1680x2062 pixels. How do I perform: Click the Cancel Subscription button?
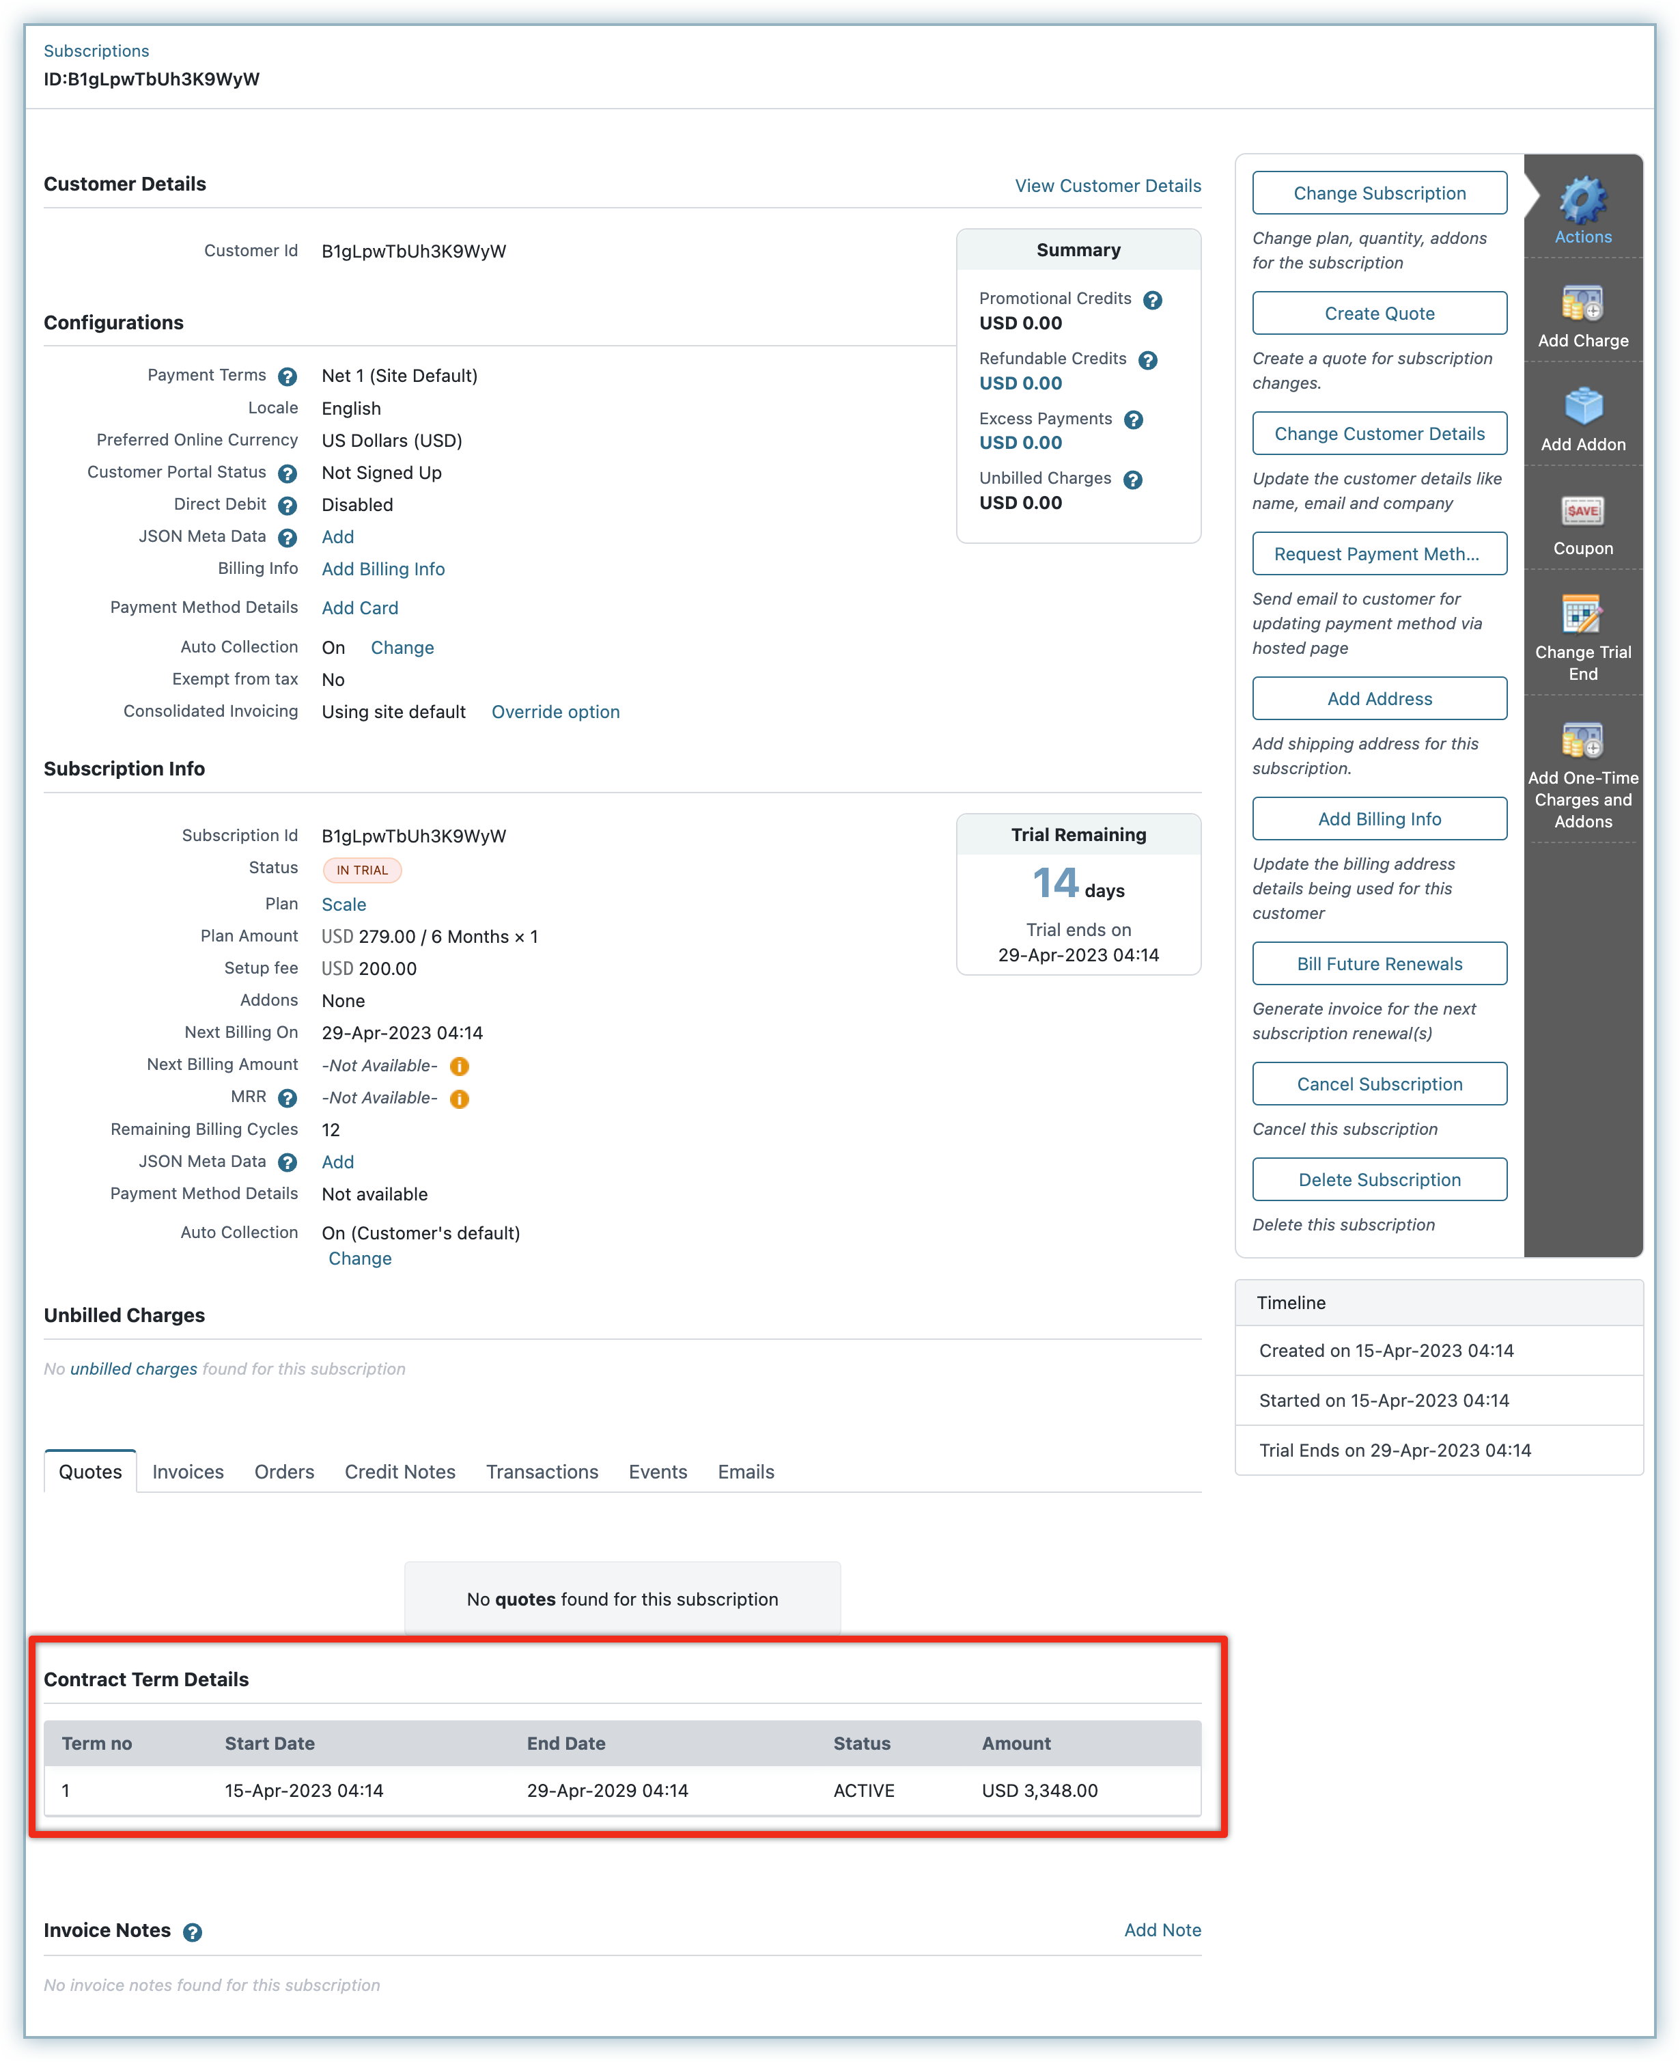tap(1379, 1084)
